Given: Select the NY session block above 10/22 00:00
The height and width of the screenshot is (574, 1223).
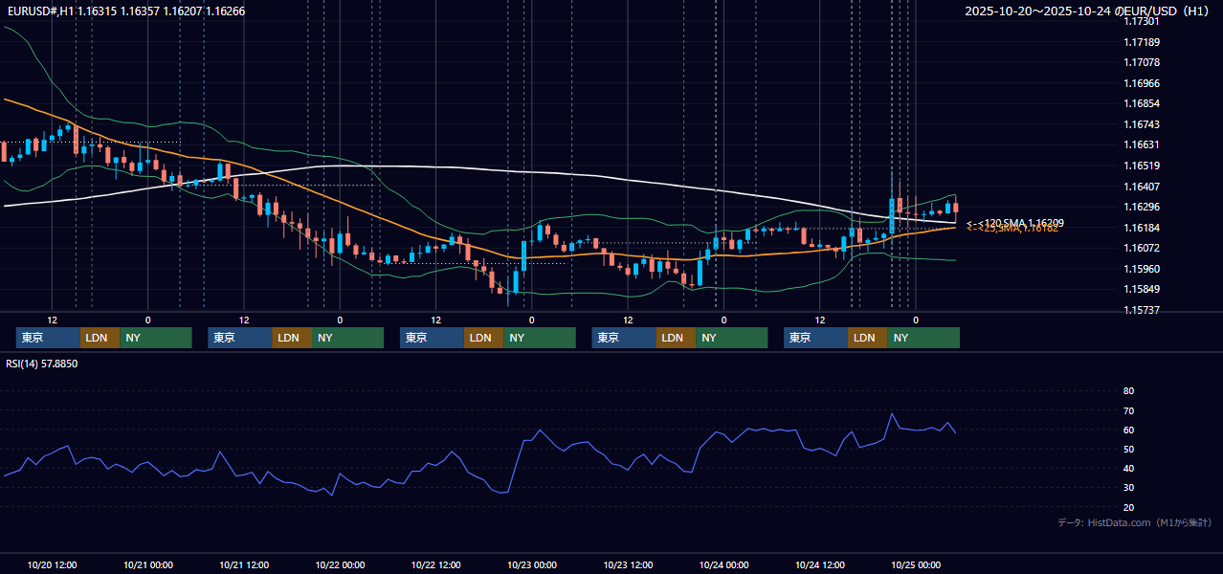Looking at the screenshot, I should point(347,338).
